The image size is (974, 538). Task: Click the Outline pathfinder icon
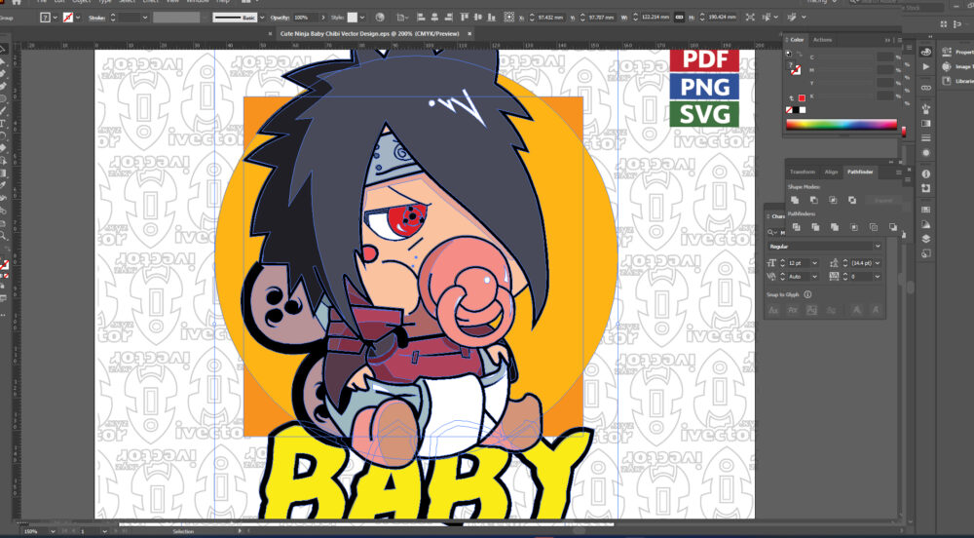click(874, 227)
